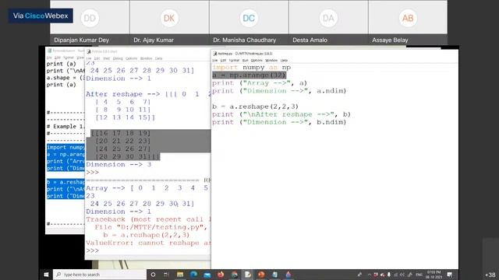The height and width of the screenshot is (280, 499).
Task: Select Dr. Ajay Kumar participant tile
Action: tap(169, 23)
